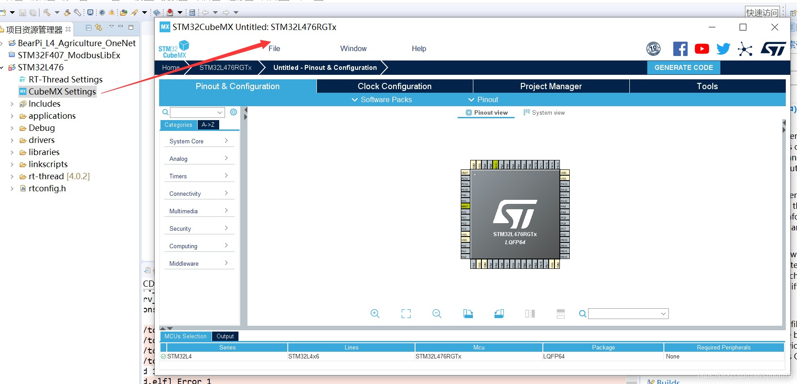
Task: Switch to the Tools tab
Action: [707, 86]
